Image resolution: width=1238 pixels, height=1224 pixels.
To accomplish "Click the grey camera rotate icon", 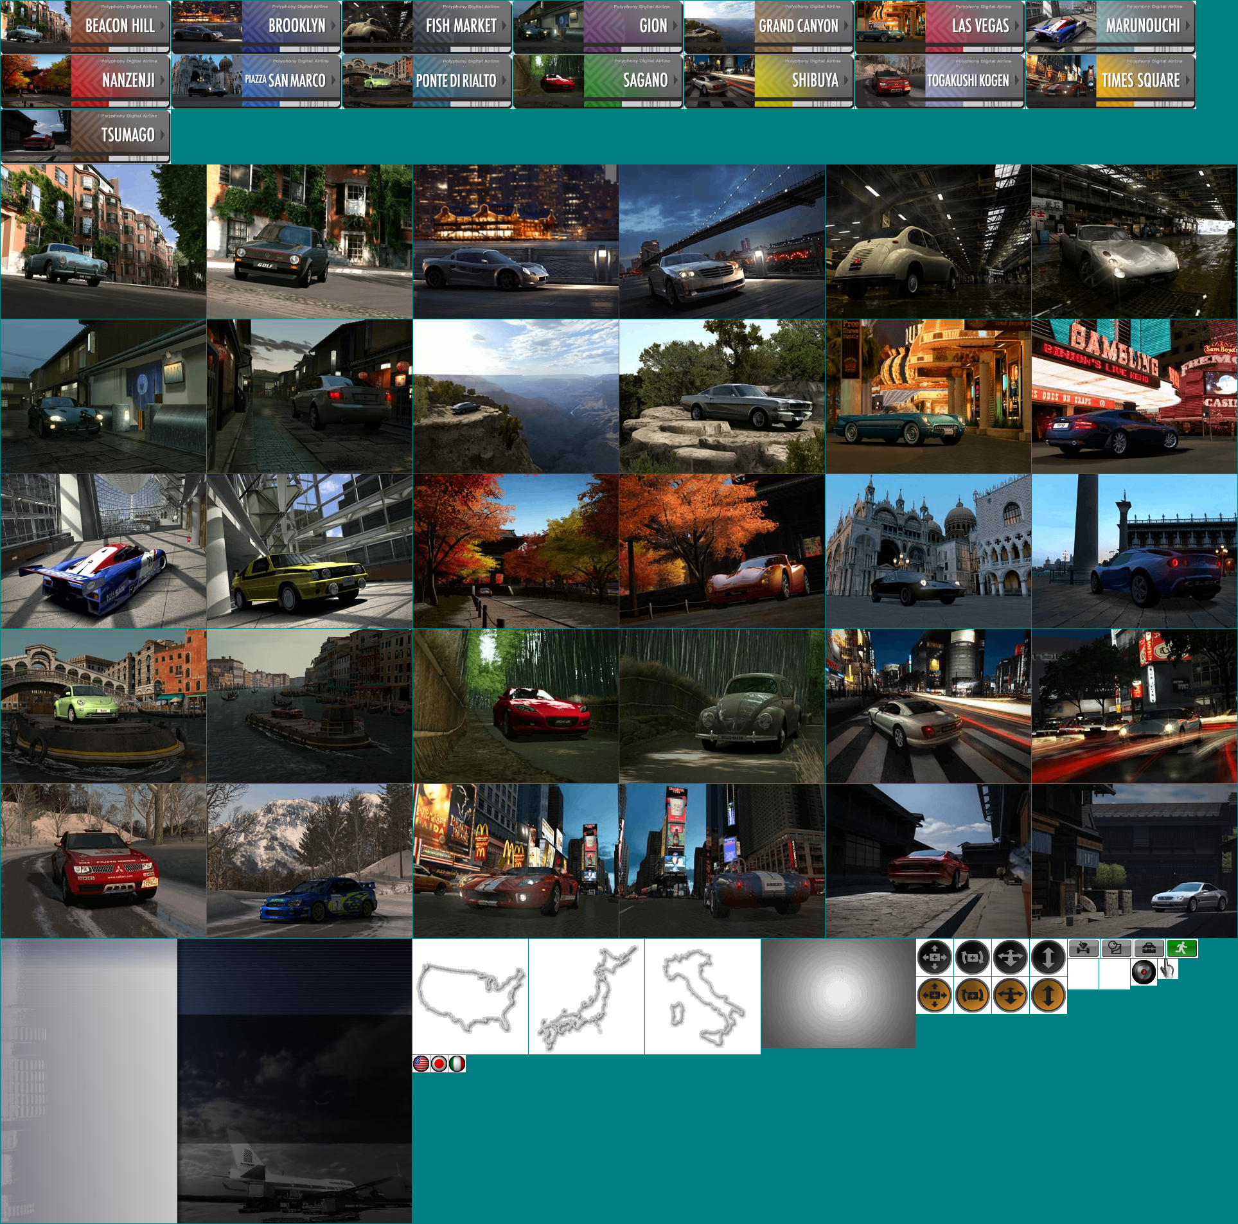I will 972,957.
